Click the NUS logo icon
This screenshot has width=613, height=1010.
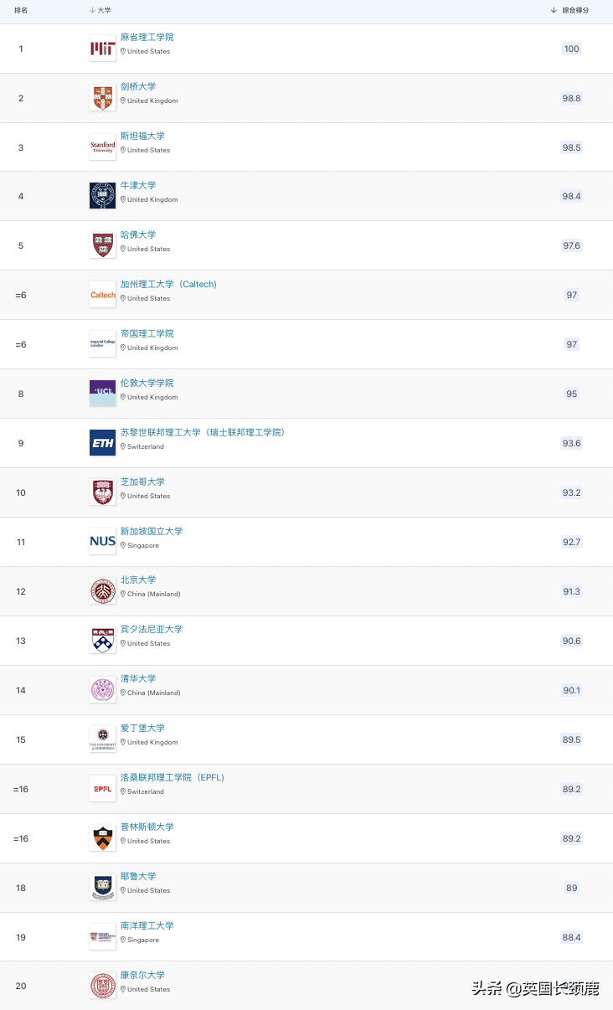(102, 542)
